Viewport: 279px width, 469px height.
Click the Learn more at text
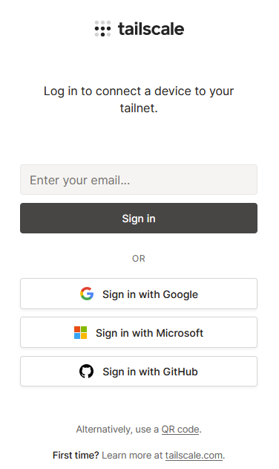click(x=132, y=455)
